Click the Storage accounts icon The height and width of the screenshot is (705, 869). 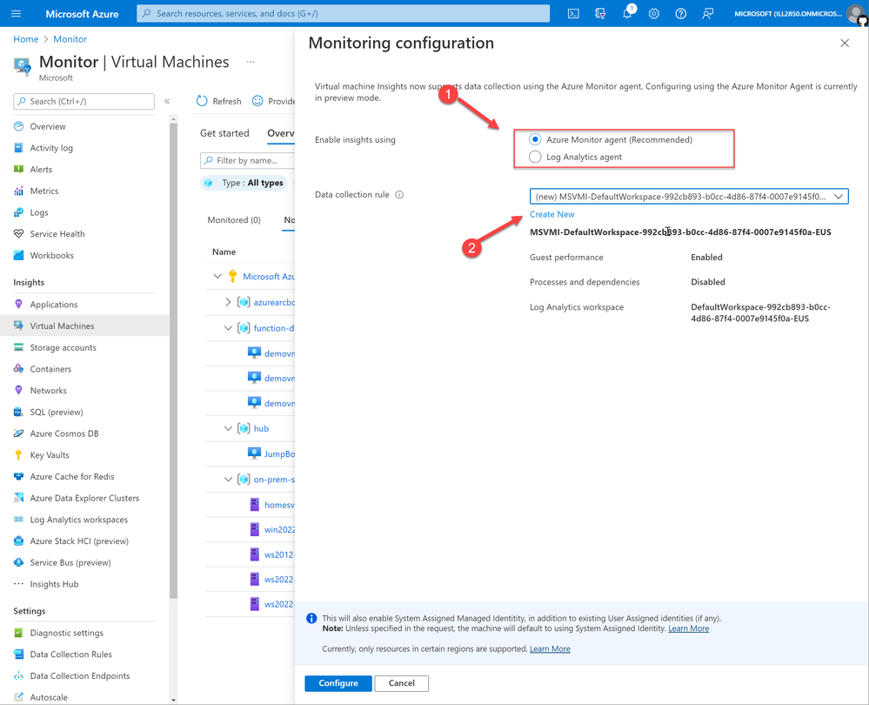click(x=19, y=347)
